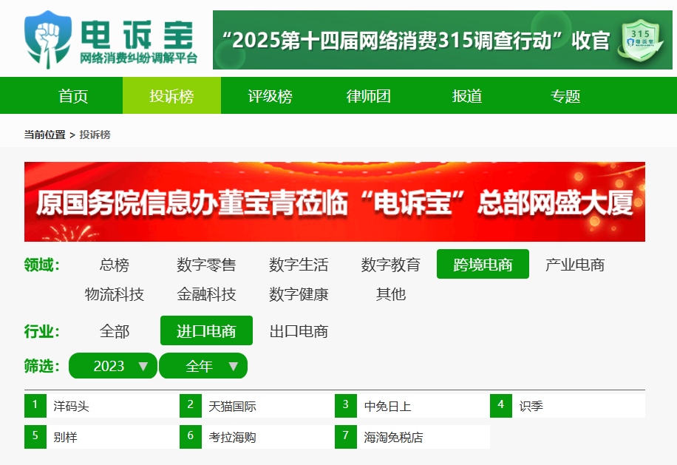Open the 2023 year dropdown
Image resolution: width=677 pixels, height=465 pixels.
[112, 366]
